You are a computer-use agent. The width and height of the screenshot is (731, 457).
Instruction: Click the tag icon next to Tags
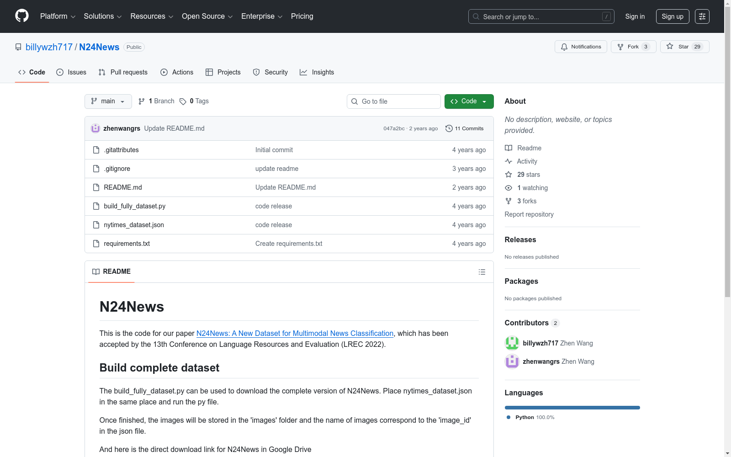[x=183, y=101]
